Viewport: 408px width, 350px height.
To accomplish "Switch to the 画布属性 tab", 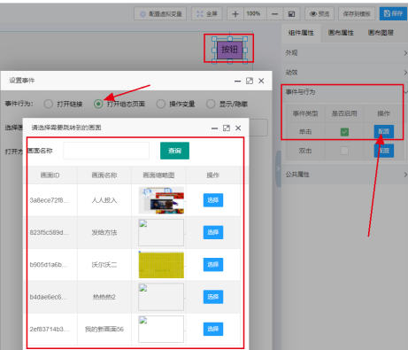I will pyautogui.click(x=341, y=33).
